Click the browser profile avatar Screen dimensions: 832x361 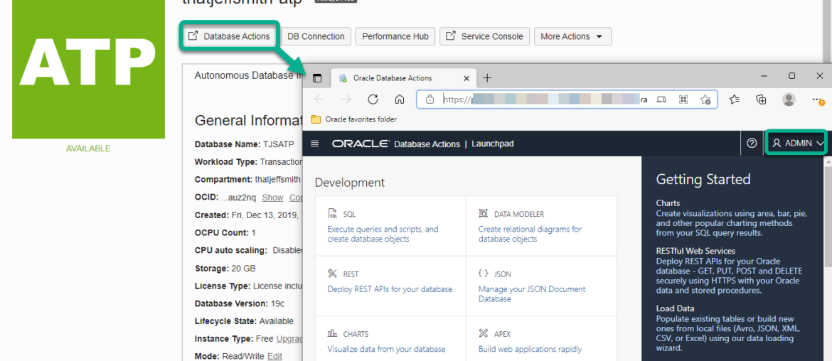coord(789,99)
